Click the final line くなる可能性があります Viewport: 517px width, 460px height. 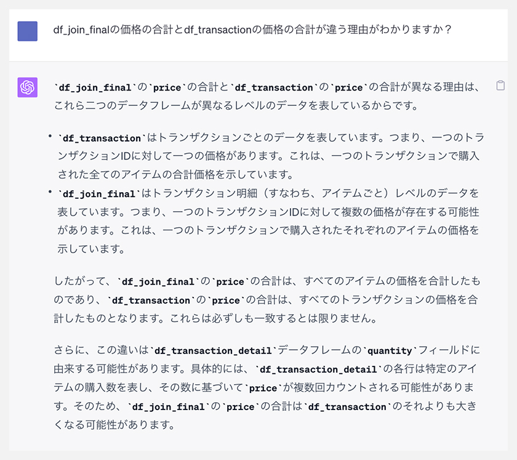(x=114, y=425)
